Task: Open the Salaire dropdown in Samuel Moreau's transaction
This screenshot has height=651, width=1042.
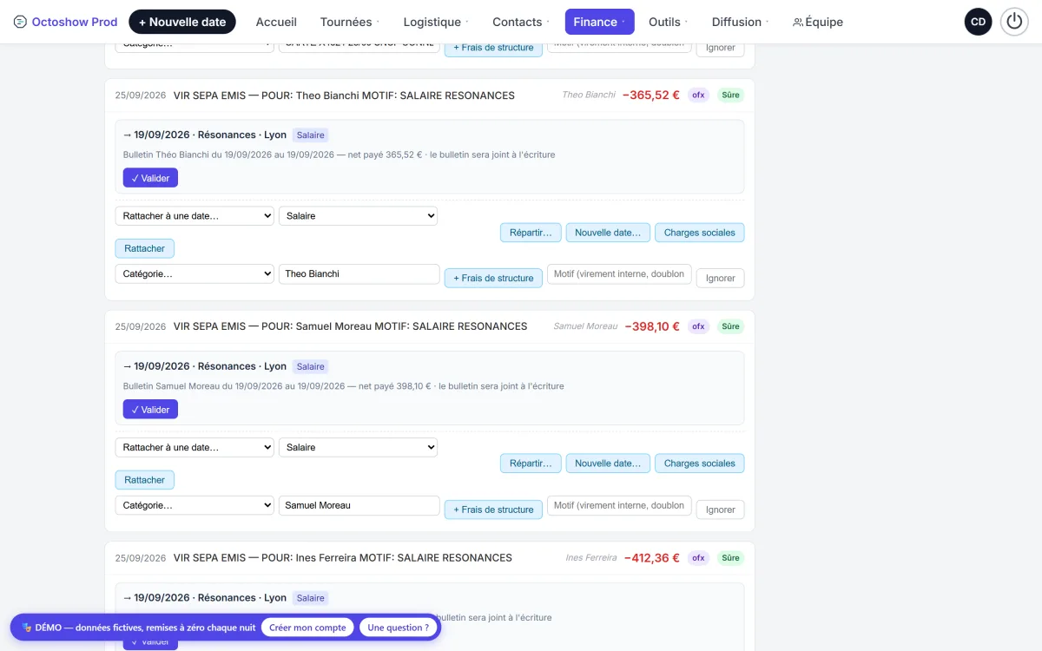Action: coord(358,447)
